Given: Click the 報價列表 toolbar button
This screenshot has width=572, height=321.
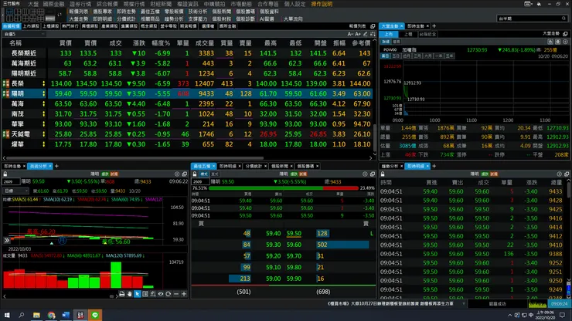Looking at the screenshot, I should point(78,12).
